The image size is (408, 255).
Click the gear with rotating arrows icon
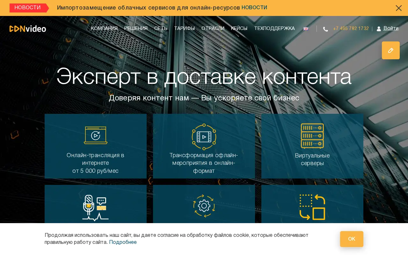(204, 206)
